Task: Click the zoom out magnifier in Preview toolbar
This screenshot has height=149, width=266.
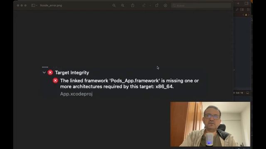Action: click(x=114, y=5)
